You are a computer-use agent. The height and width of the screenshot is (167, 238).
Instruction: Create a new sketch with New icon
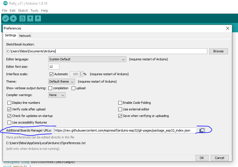point(22,19)
